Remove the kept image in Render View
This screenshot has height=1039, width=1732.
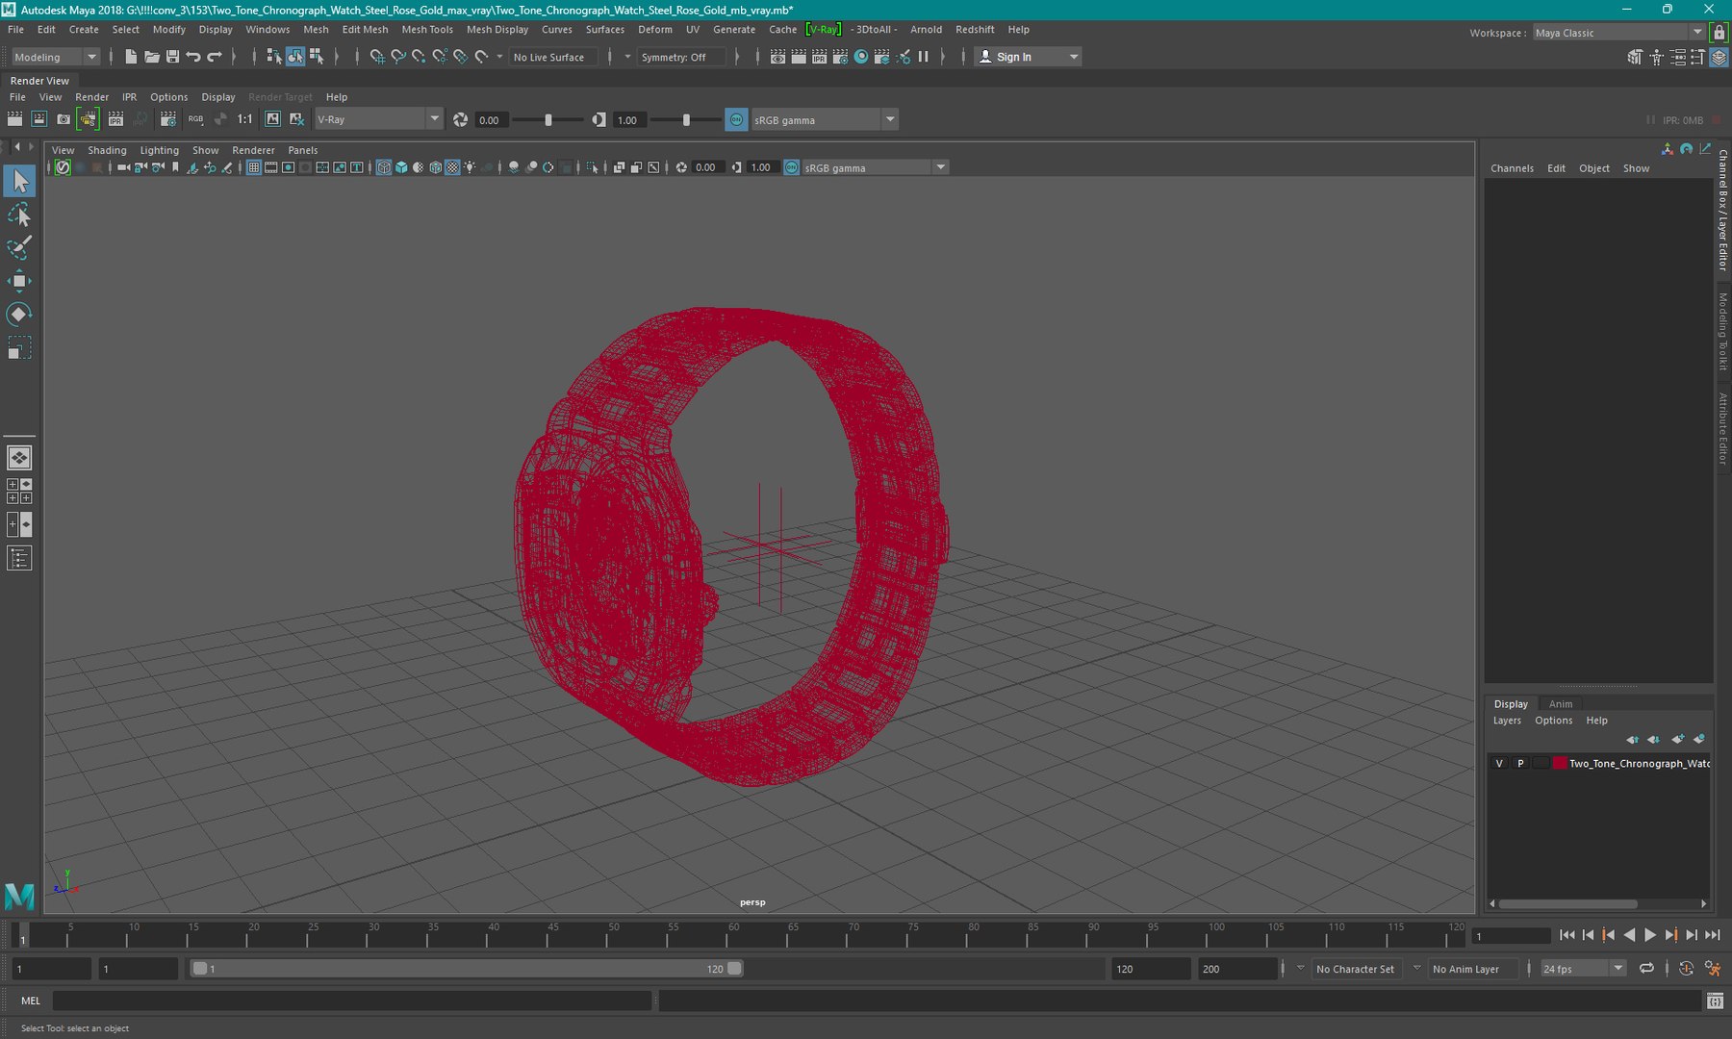(296, 119)
